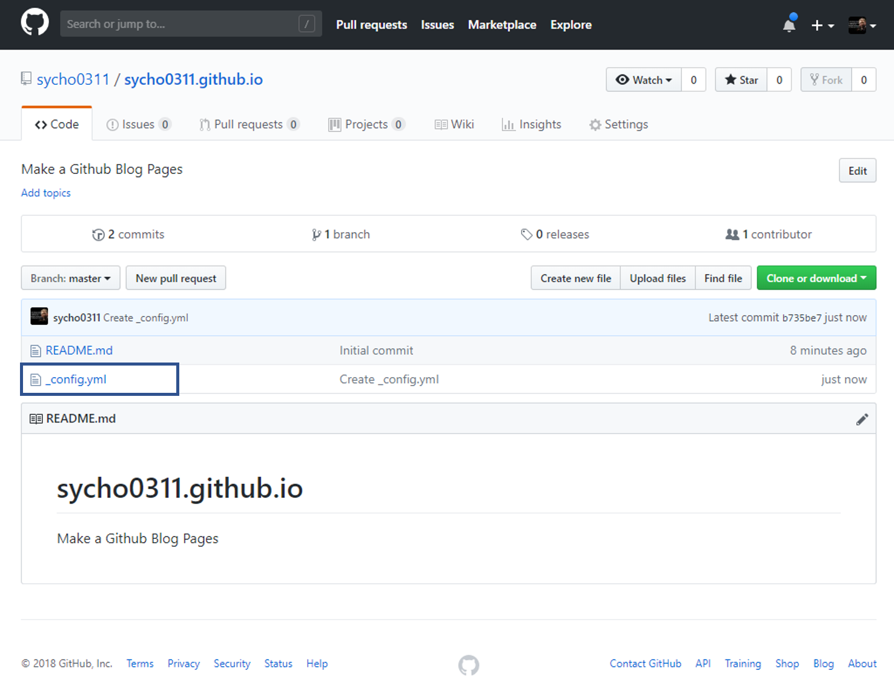Open commit hash b735be7
894x682 pixels.
(802, 318)
